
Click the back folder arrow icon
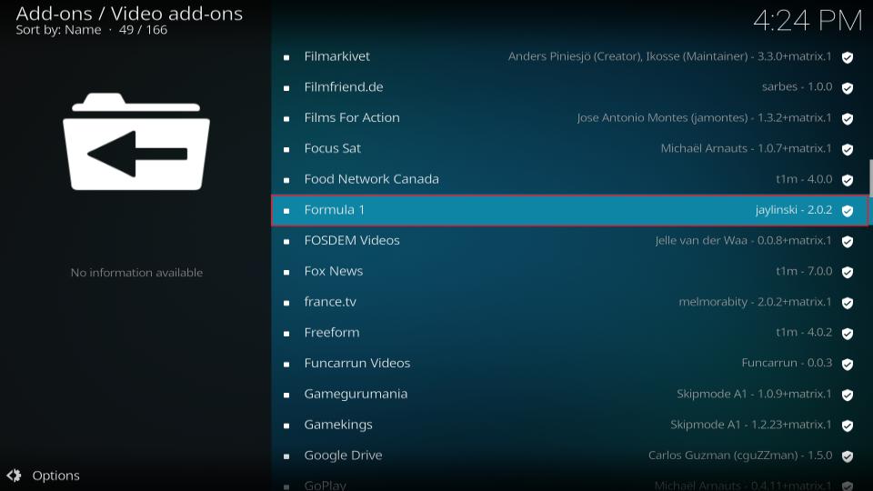136,142
